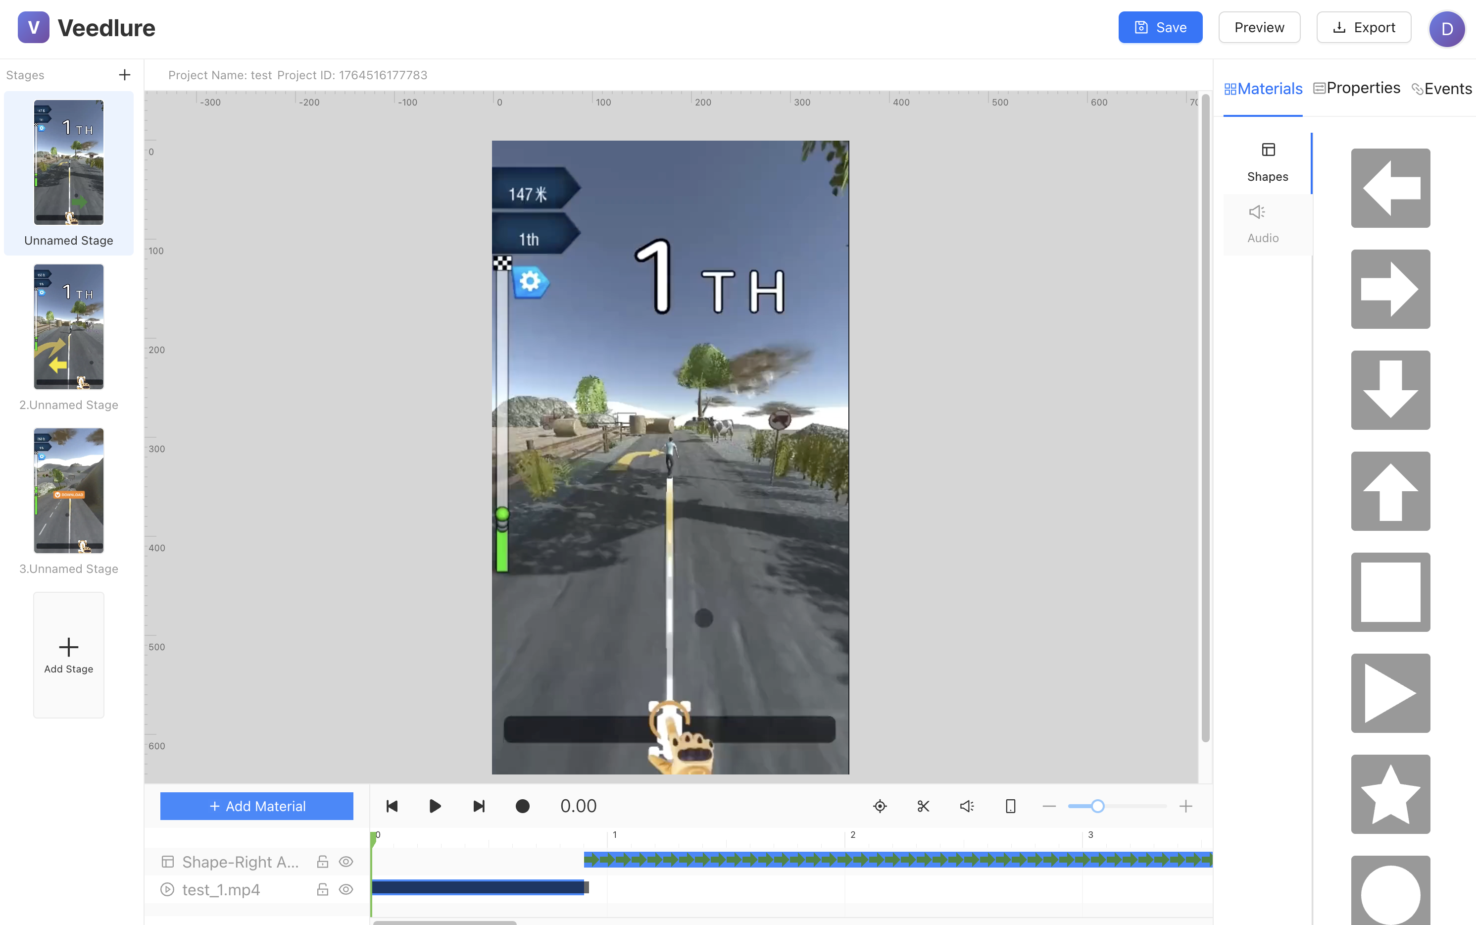The width and height of the screenshot is (1476, 925).
Task: Open the Audio materials category
Action: tap(1263, 224)
